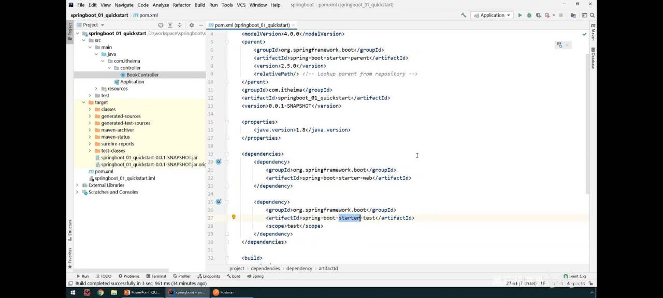Click the dependencies breadcrumb item
The image size is (663, 298).
[265, 269]
